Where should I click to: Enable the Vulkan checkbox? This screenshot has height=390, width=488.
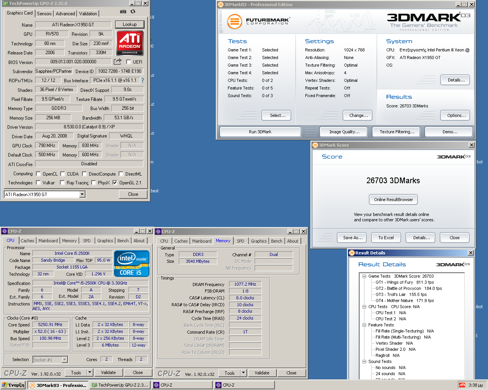pyautogui.click(x=38, y=183)
